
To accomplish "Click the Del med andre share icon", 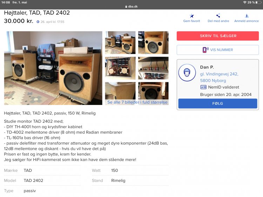I will pos(218,16).
